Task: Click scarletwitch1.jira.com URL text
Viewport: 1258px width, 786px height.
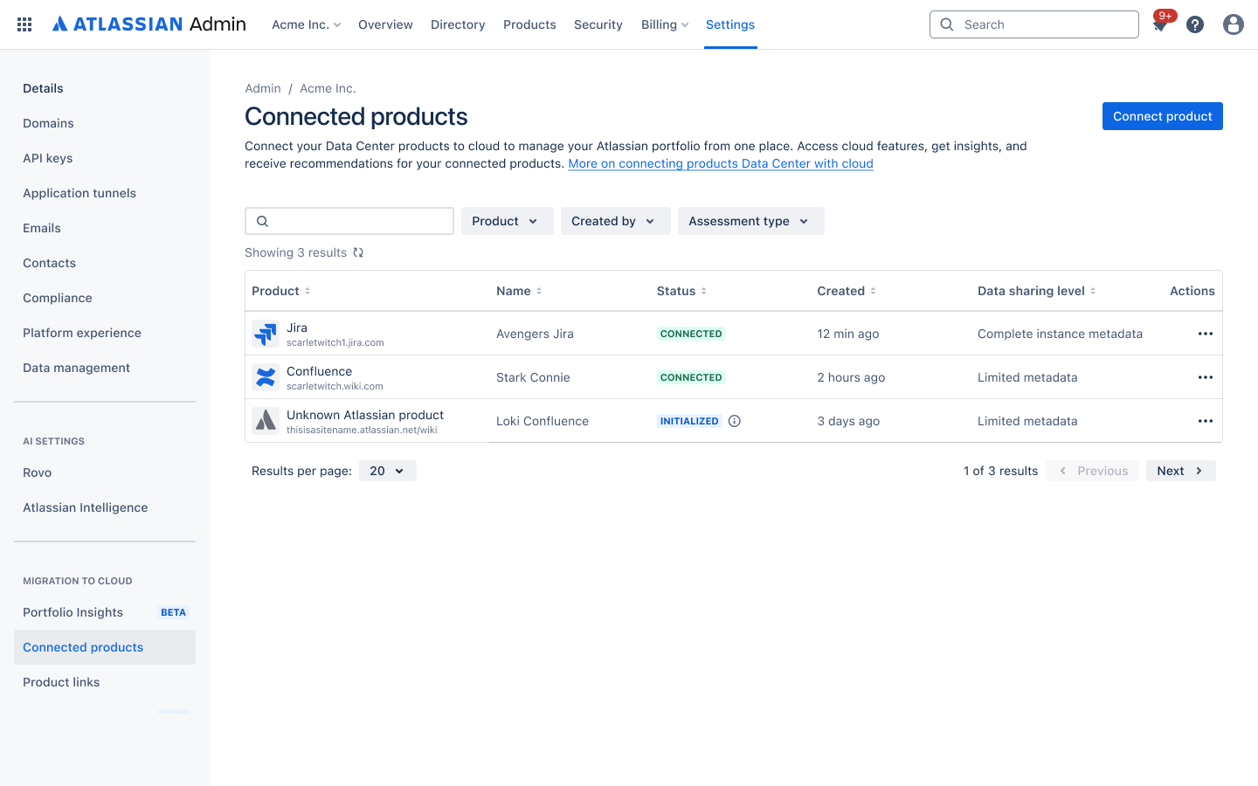Action: [335, 342]
